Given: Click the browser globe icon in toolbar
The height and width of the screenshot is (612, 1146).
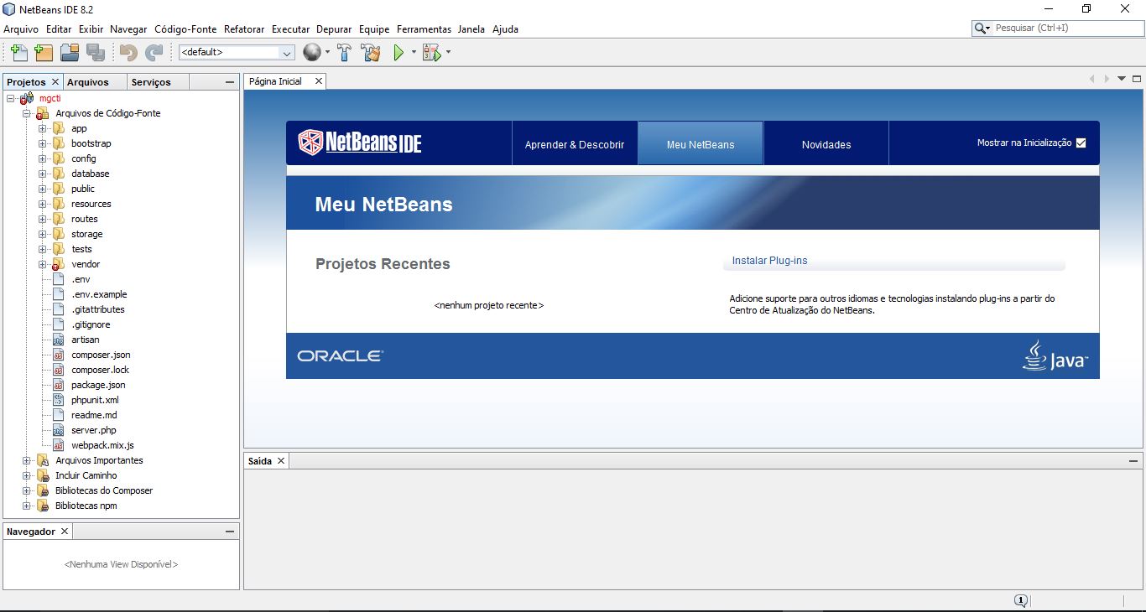Looking at the screenshot, I should click(x=312, y=52).
